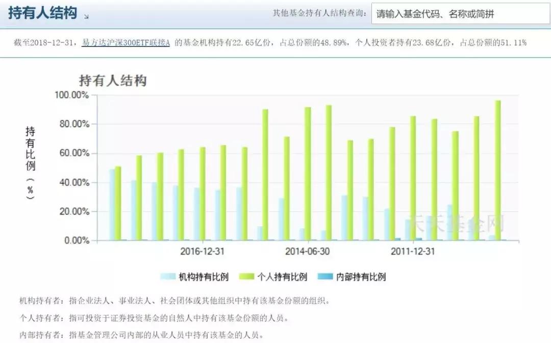Toggle the 机构持有比例 legend series
This screenshot has width=551, height=343.
(x=193, y=277)
